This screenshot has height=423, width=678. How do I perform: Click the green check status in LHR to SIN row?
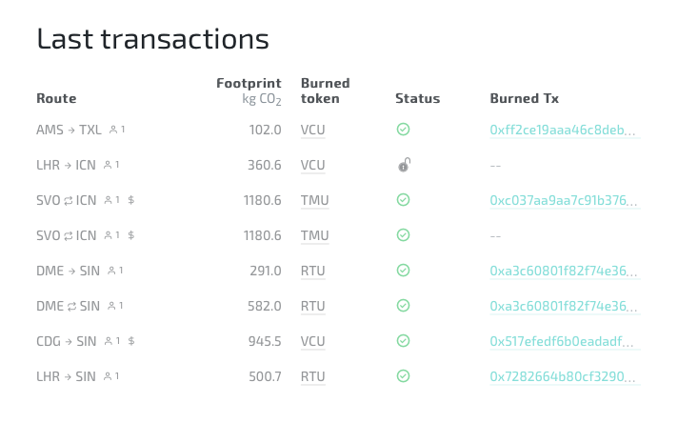coord(403,376)
